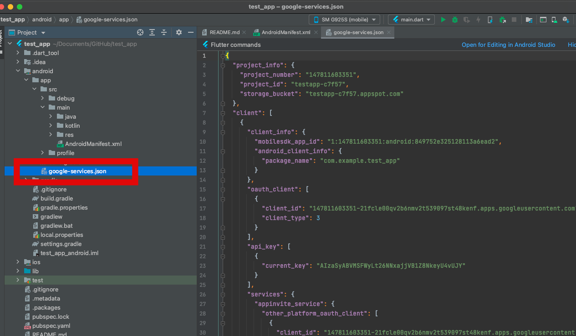Expand the .idea folder
The image size is (576, 336).
[x=18, y=62]
